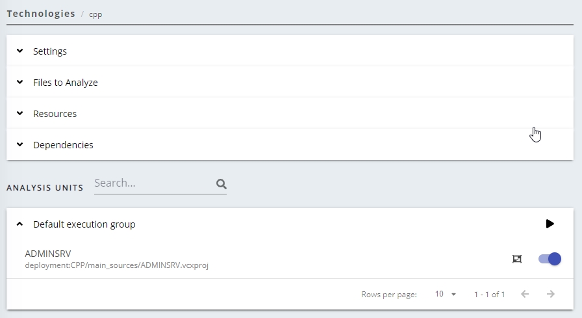Click the search magnifier icon
Viewport: 582px width, 318px height.
(x=221, y=184)
